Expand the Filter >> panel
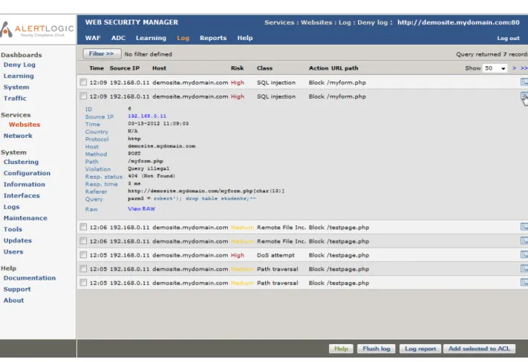This screenshot has height=362, width=528. click(102, 54)
